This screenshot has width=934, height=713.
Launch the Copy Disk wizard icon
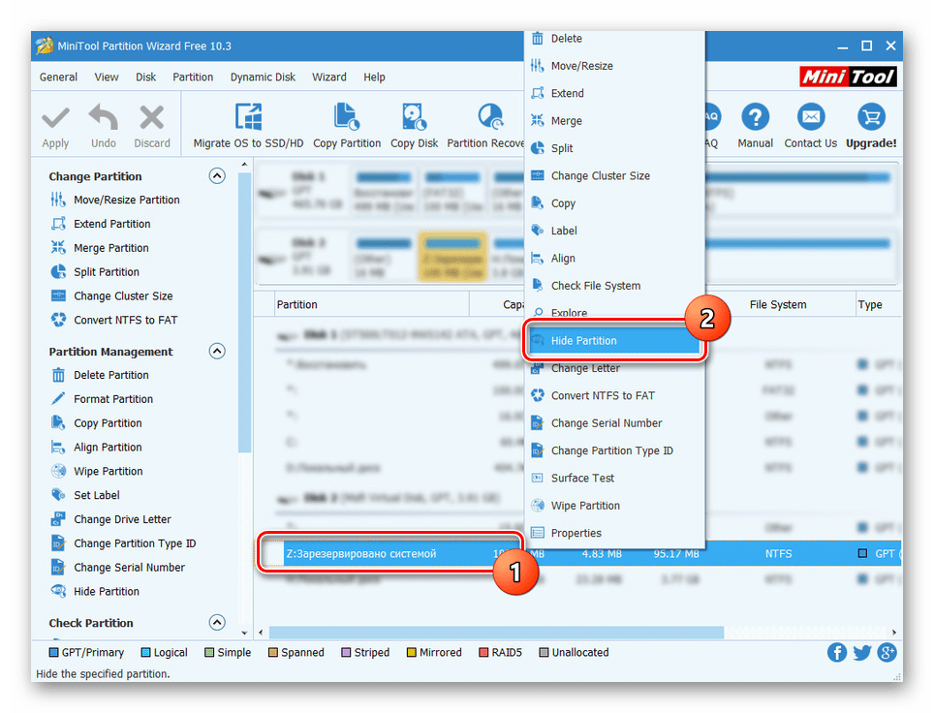(414, 117)
